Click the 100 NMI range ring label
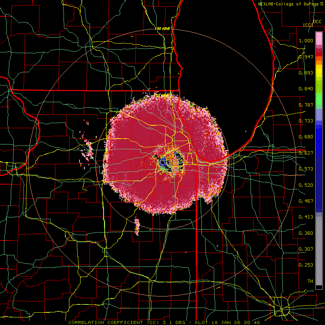Viewport: 325px width, 325px height. point(162,29)
